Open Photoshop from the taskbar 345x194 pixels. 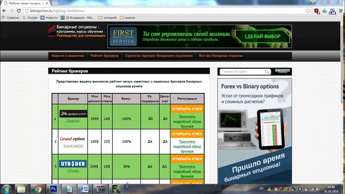tap(53, 189)
